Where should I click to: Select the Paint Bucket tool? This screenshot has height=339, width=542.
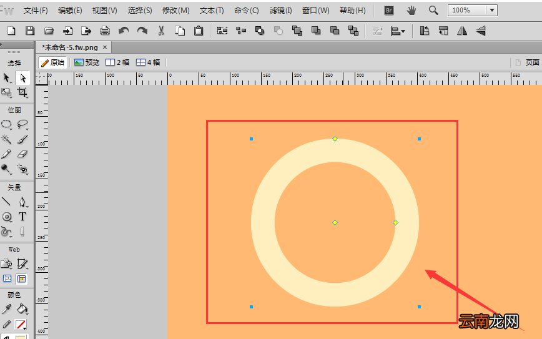pyautogui.click(x=22, y=308)
